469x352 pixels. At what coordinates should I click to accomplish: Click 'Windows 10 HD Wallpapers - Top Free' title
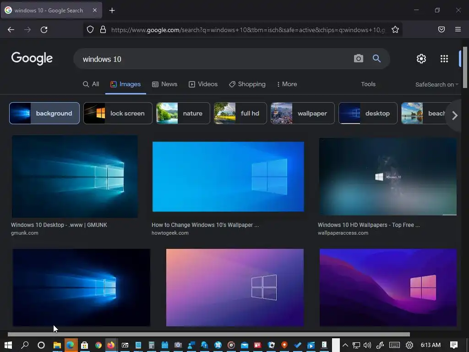(369, 225)
